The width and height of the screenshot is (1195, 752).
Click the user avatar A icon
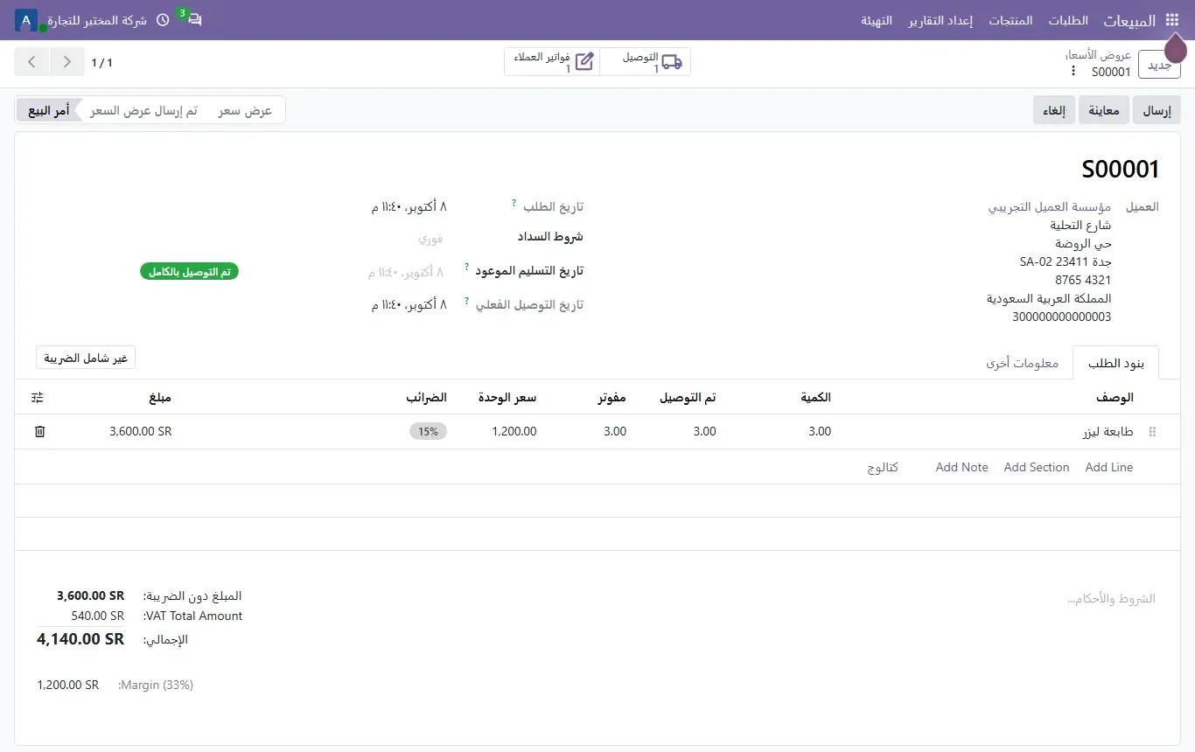coord(26,19)
